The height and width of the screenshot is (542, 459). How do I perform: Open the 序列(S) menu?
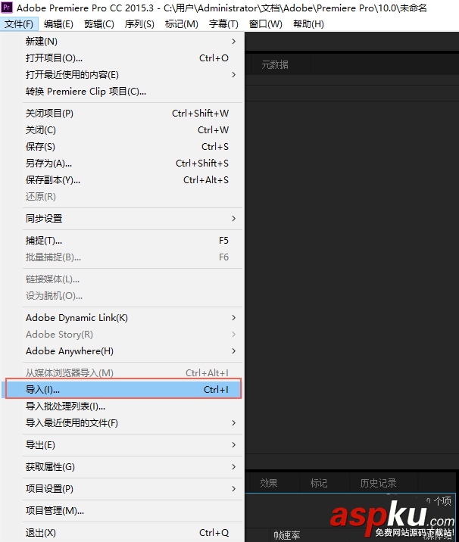click(139, 24)
